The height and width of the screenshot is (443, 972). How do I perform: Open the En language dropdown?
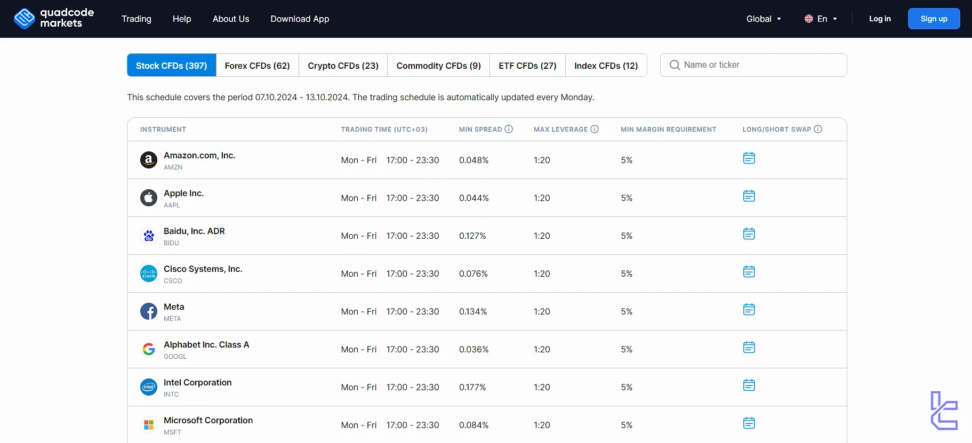pyautogui.click(x=821, y=19)
